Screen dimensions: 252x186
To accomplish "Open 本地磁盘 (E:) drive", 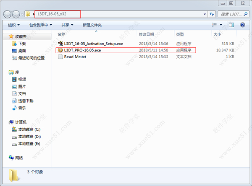I will (29, 144).
